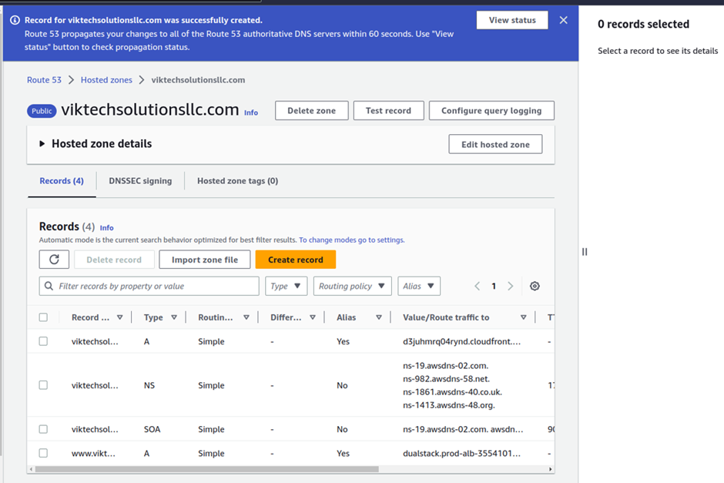Go to the next page of records

510,287
